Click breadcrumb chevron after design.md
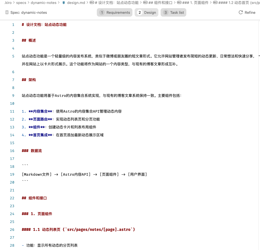The width and height of the screenshot is (260, 250). tap(87, 3)
